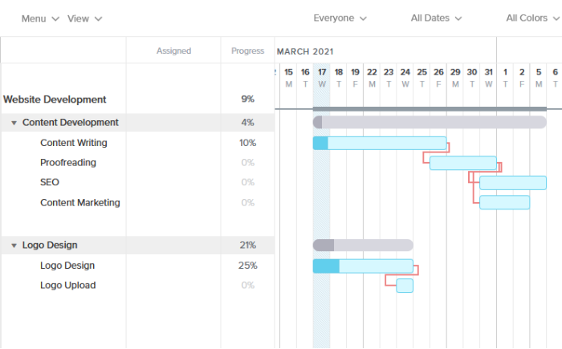Open the All Dates filter
Screen dimensions: 562x349
click(436, 18)
